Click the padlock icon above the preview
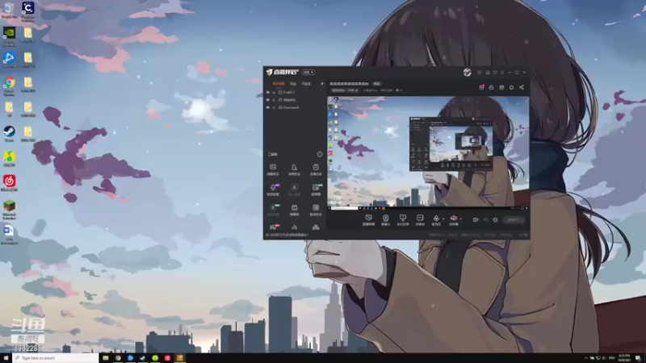The height and width of the screenshot is (363, 646). (491, 87)
